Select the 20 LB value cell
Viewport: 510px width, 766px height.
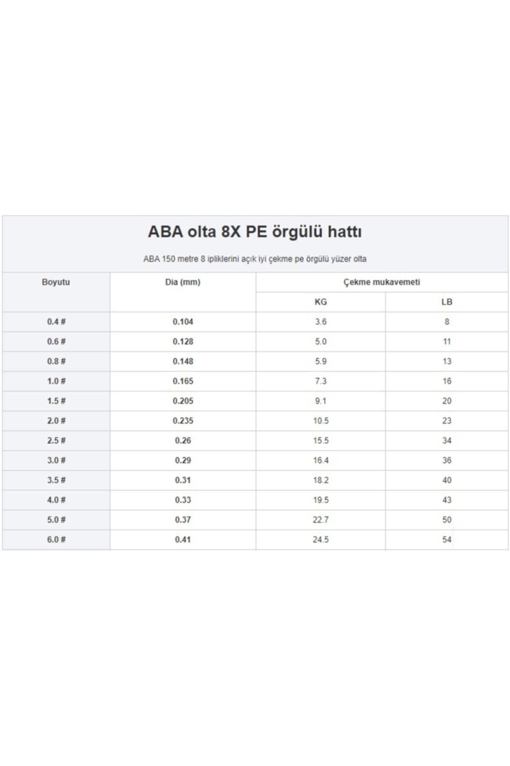(x=447, y=401)
